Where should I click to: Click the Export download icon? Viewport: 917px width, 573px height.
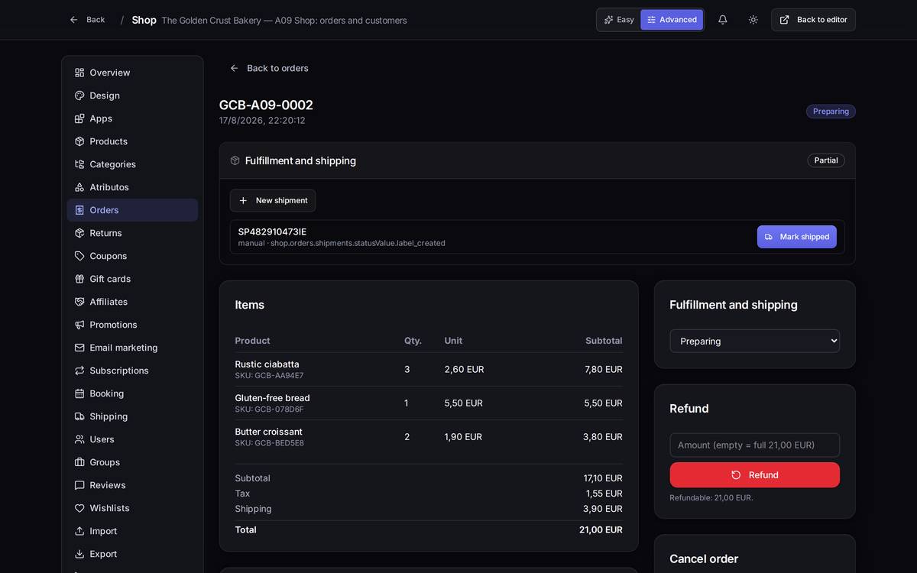[x=79, y=554]
